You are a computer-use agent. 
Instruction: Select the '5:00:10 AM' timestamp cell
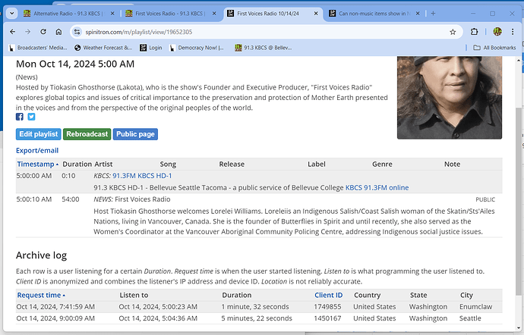[34, 199]
